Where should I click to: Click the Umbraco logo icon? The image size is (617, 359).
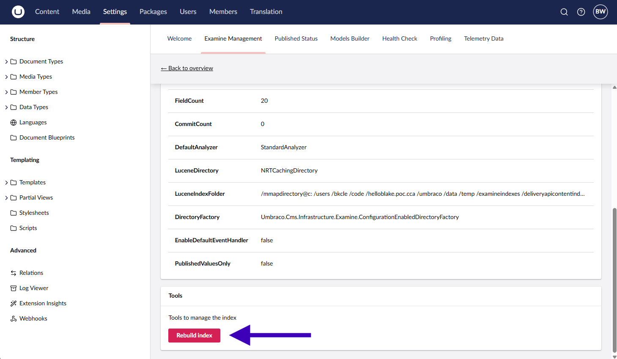(18, 12)
